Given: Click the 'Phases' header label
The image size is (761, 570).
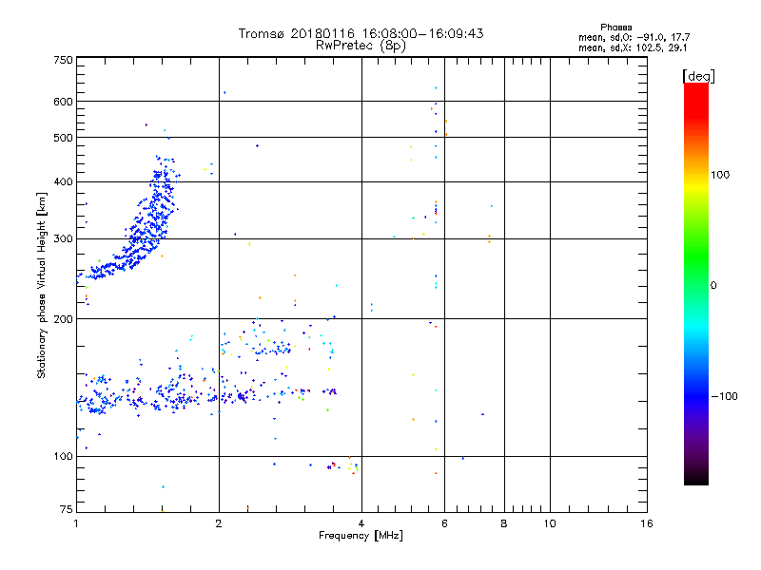Looking at the screenshot, I should pyautogui.click(x=615, y=28).
